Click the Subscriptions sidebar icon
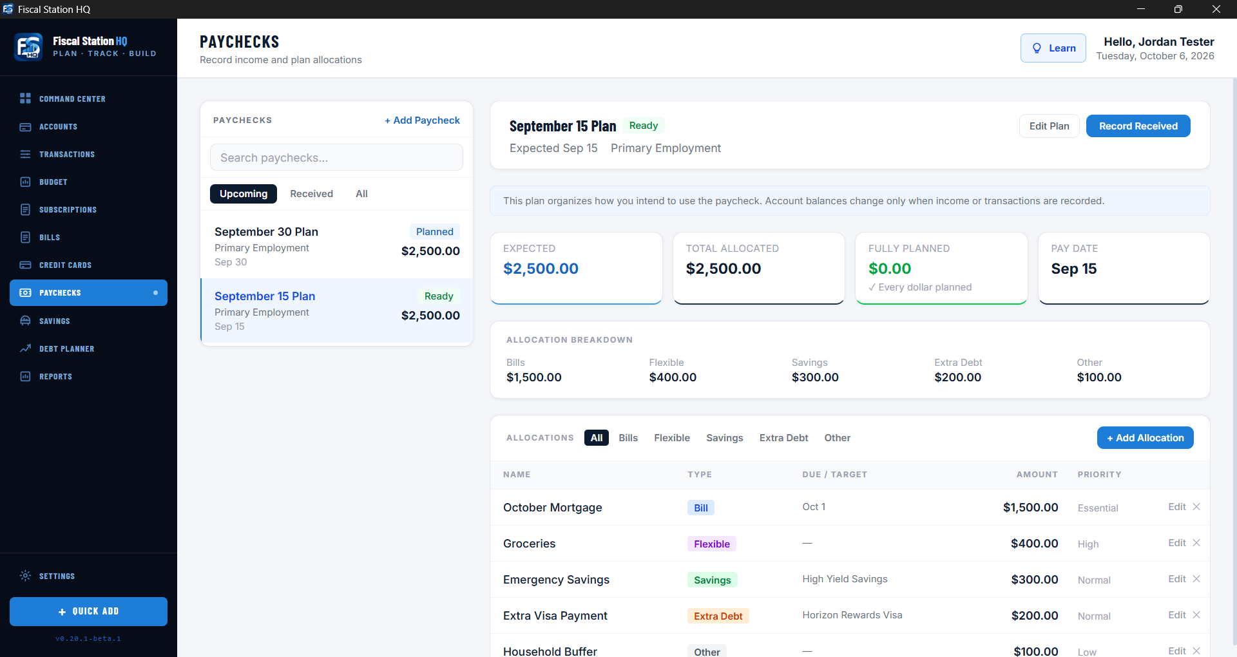The height and width of the screenshot is (657, 1237). [25, 210]
